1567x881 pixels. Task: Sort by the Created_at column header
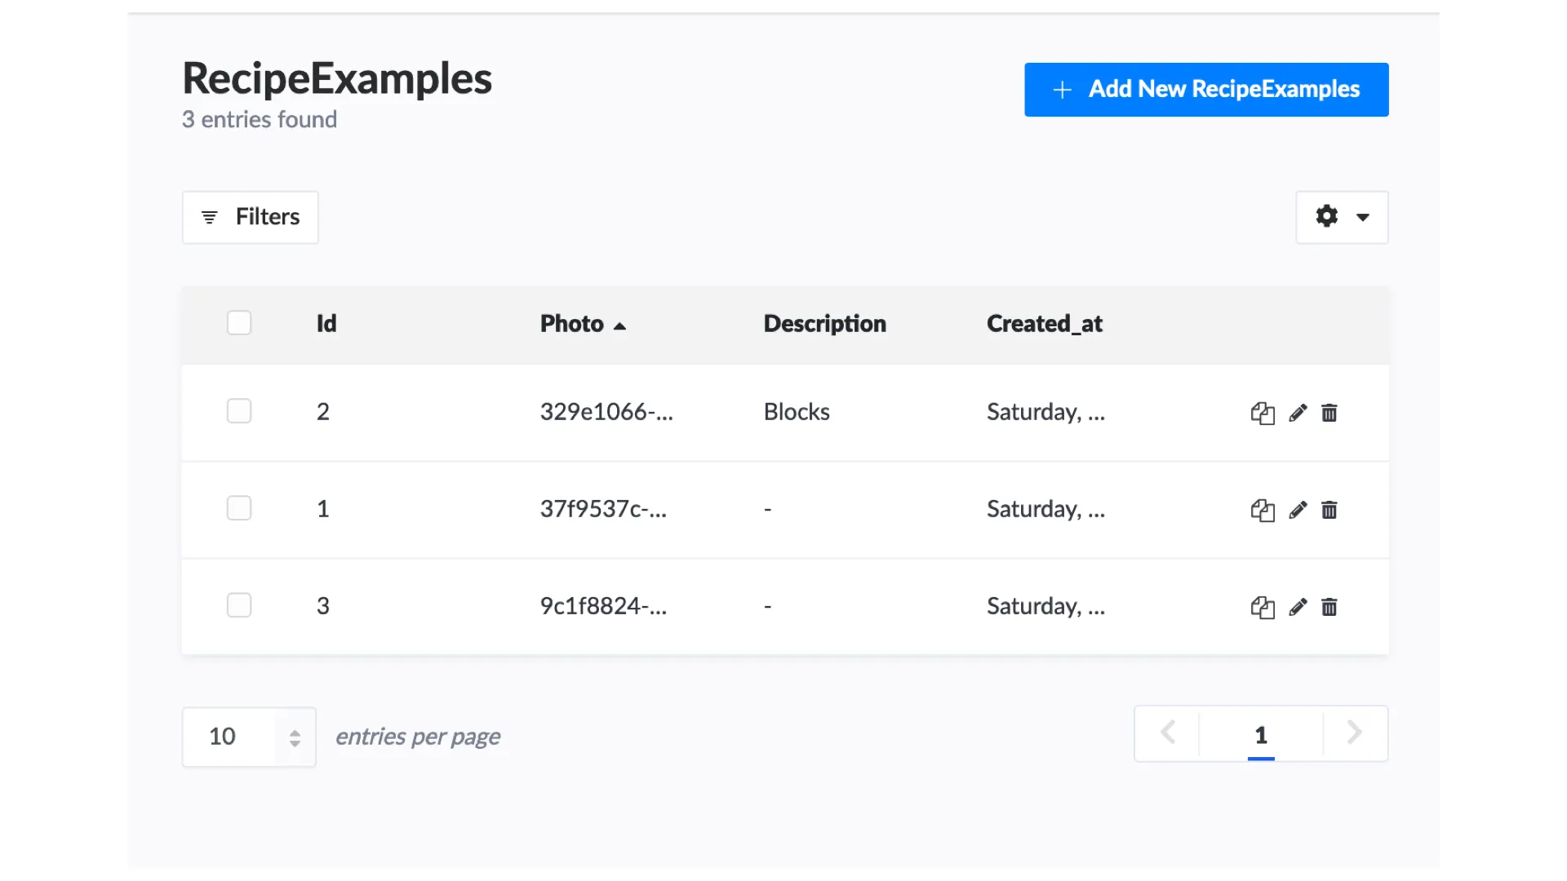point(1044,324)
